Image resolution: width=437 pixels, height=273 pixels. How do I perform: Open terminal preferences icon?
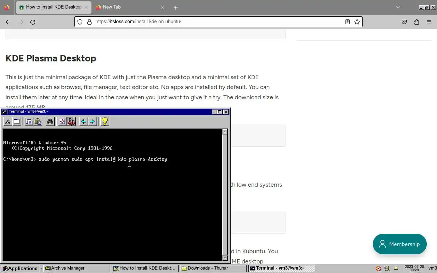coord(71,121)
